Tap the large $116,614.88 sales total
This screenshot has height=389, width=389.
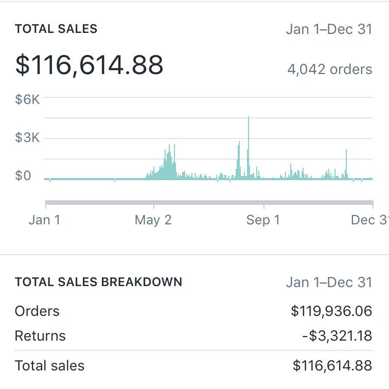click(90, 65)
